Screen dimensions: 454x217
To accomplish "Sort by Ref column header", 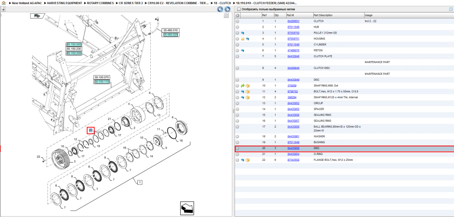I will coord(267,15).
